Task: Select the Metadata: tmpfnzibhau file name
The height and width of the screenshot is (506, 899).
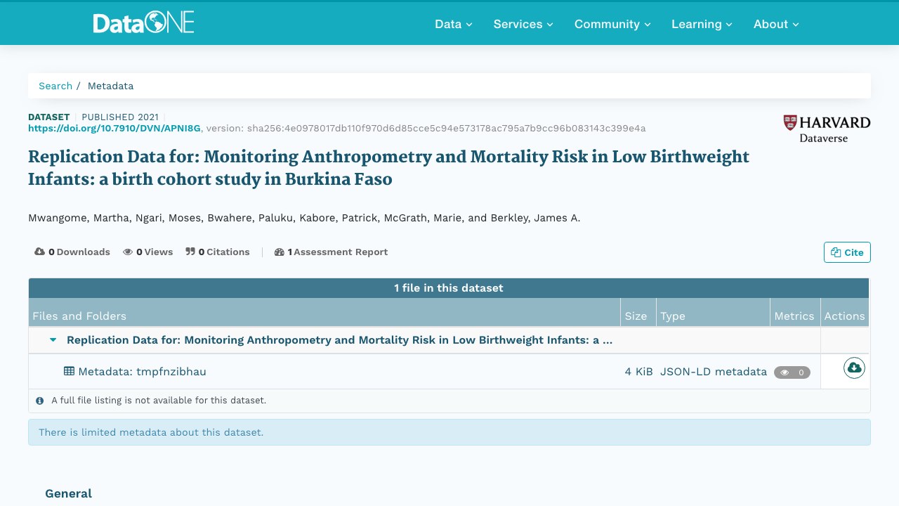Action: tap(142, 371)
